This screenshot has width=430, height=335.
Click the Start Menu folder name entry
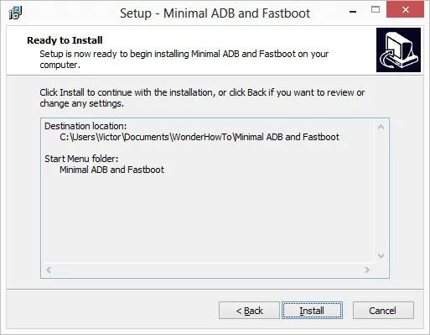tap(111, 170)
